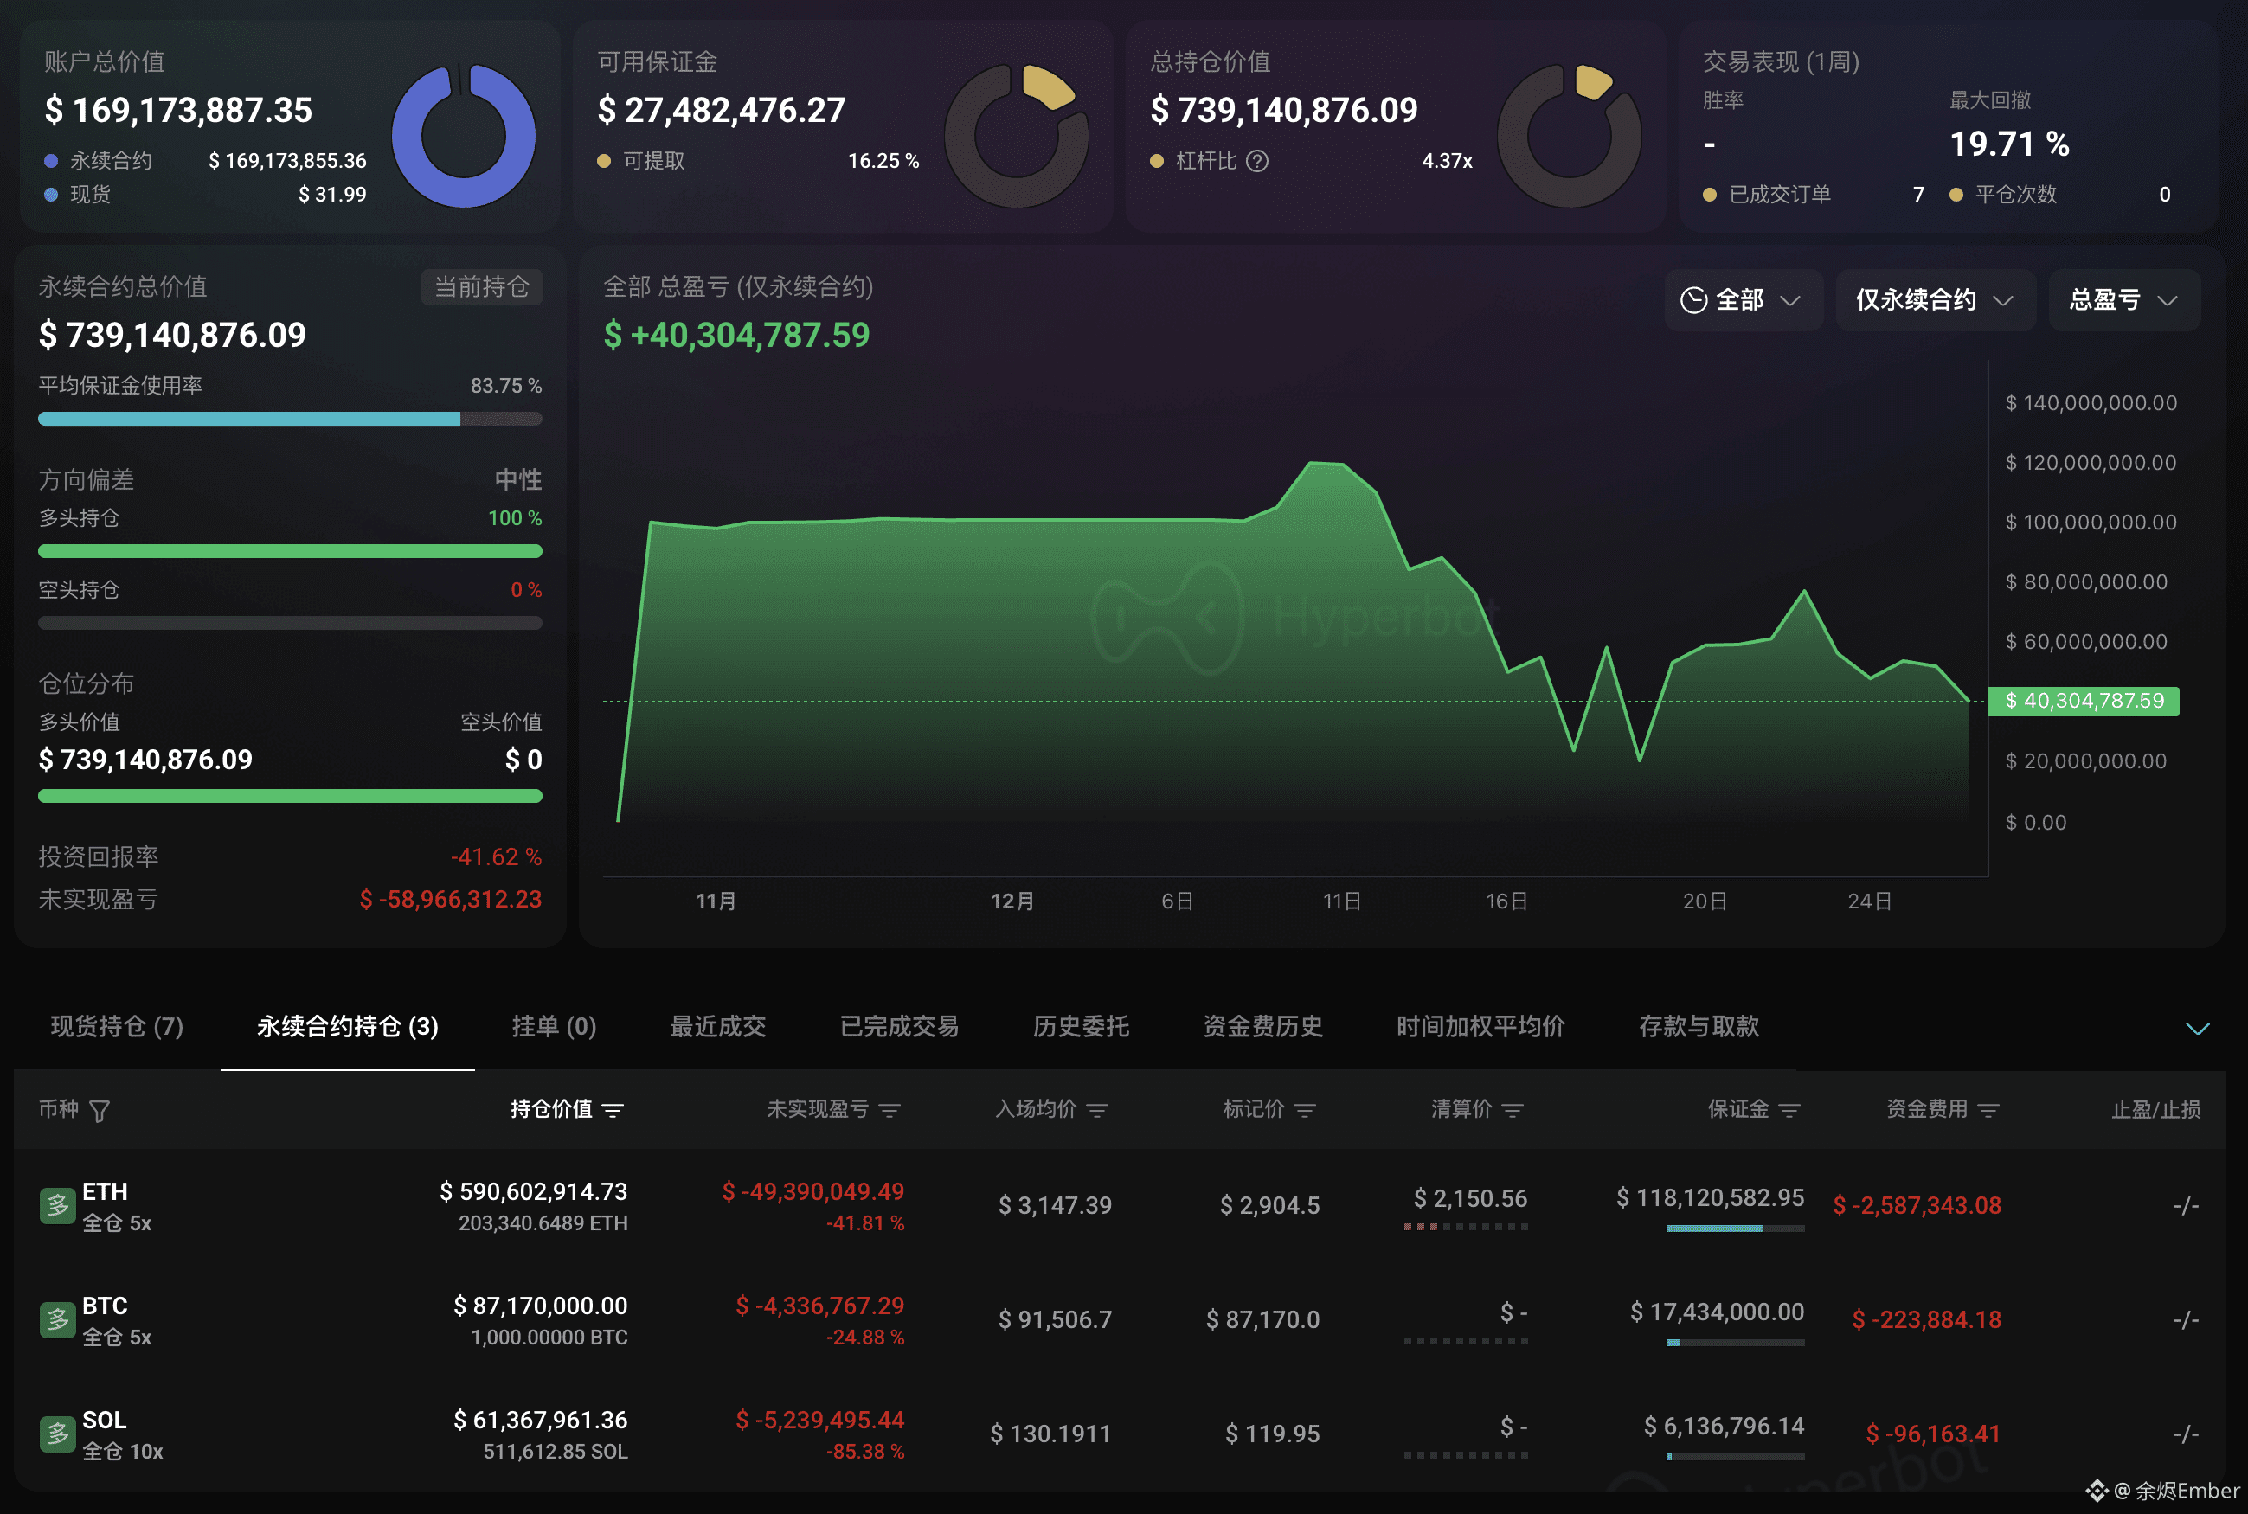The height and width of the screenshot is (1514, 2248).
Task: Collapse the positions table with chevron
Action: pos(2197,1029)
